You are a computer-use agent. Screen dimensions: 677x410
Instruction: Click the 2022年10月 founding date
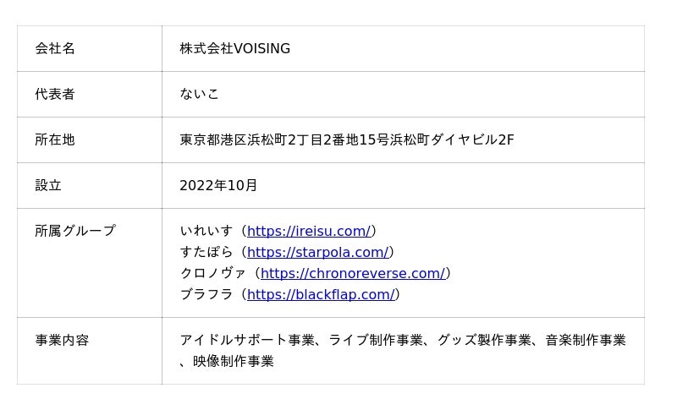(x=218, y=185)
